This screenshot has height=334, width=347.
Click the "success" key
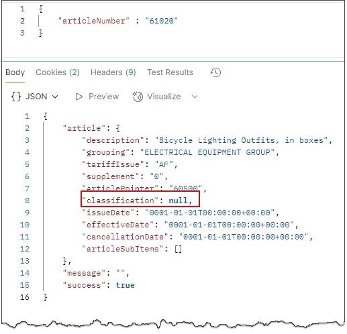point(84,285)
